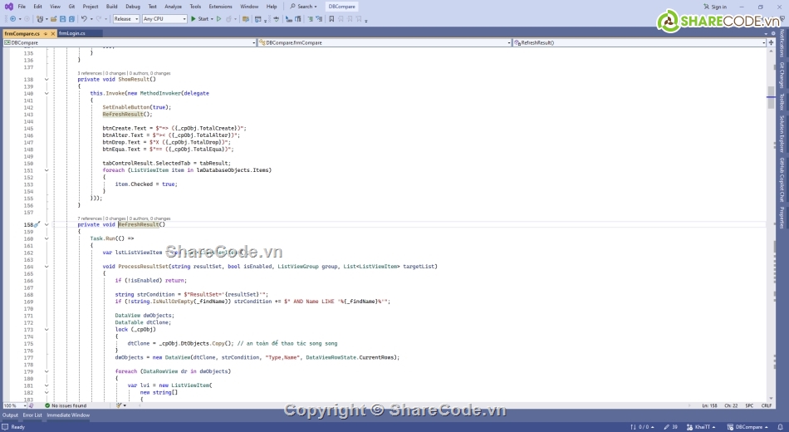
Task: Collapse the Task.Run block at line 160
Action: pyautogui.click(x=47, y=238)
